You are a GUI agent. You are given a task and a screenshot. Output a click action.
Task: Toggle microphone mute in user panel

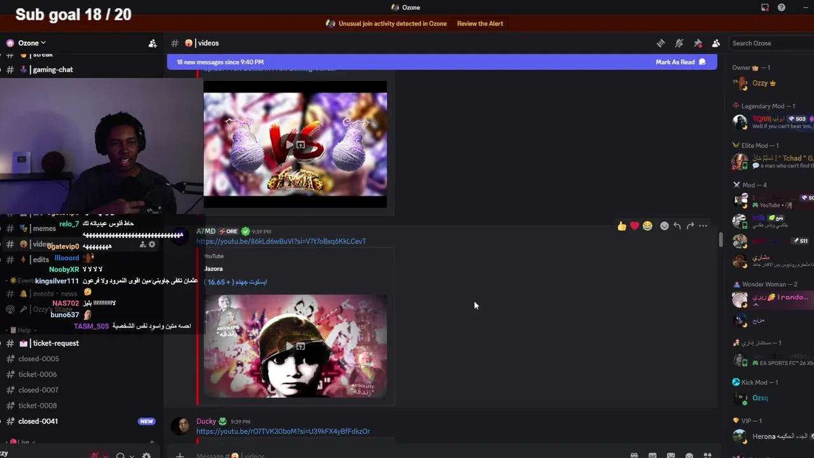95,455
